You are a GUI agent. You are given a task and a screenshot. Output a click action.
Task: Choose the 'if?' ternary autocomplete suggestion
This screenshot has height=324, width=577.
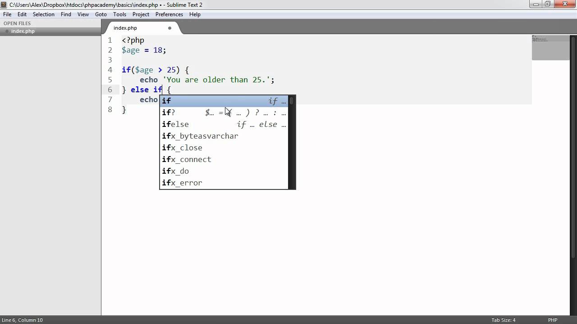pyautogui.click(x=224, y=112)
